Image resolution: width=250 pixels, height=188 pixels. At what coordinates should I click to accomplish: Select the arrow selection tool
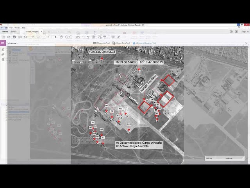tap(55, 37)
